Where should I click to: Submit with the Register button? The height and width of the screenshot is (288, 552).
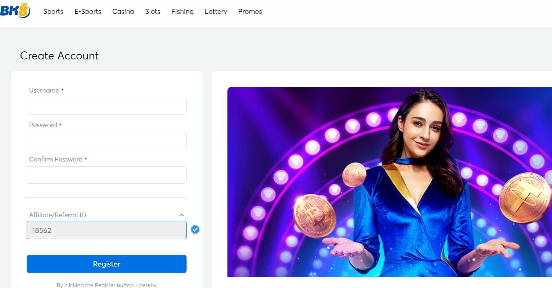click(107, 264)
